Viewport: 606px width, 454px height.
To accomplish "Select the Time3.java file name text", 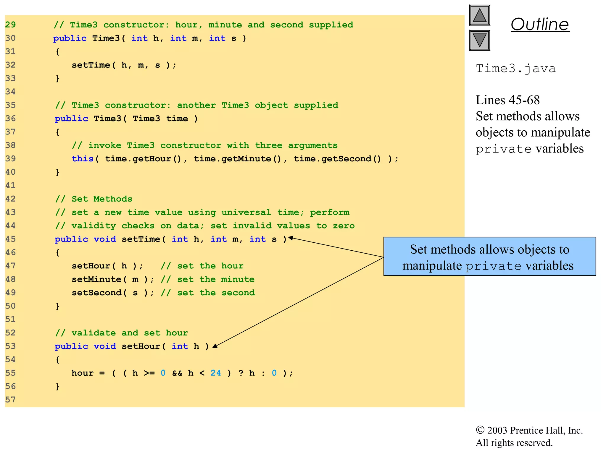I will [x=516, y=69].
